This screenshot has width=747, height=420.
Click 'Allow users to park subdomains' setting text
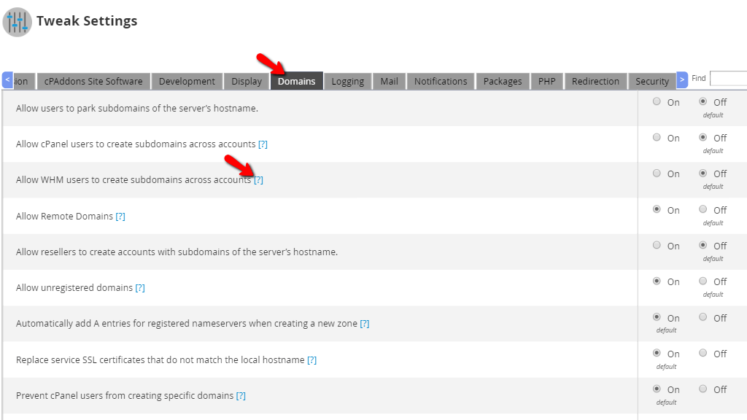136,109
